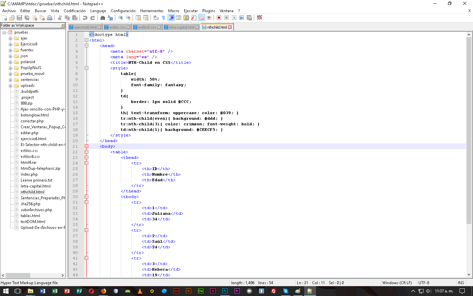The height and width of the screenshot is (296, 473).
Task: Toggle the Folder as Workspace toolbar button
Action: 201,18
